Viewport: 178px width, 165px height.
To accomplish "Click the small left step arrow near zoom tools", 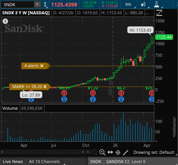I will click(x=83, y=152).
